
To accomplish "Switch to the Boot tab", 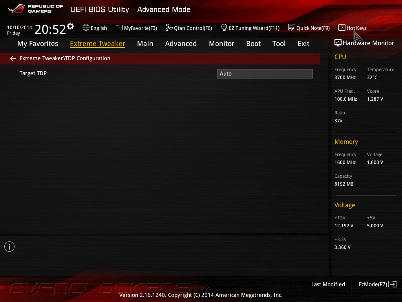I will 253,44.
